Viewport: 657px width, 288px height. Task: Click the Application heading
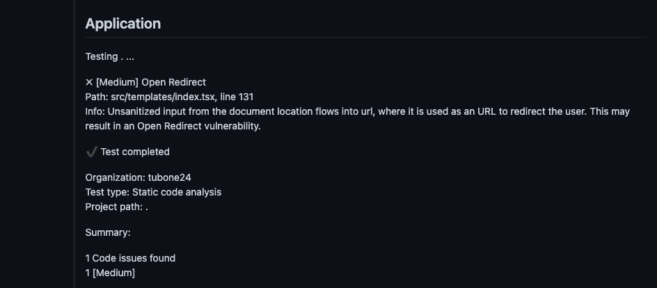point(123,24)
